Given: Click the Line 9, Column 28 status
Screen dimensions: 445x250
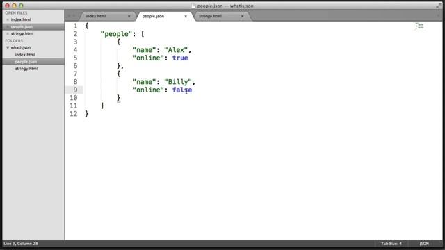Looking at the screenshot, I should pos(21,244).
